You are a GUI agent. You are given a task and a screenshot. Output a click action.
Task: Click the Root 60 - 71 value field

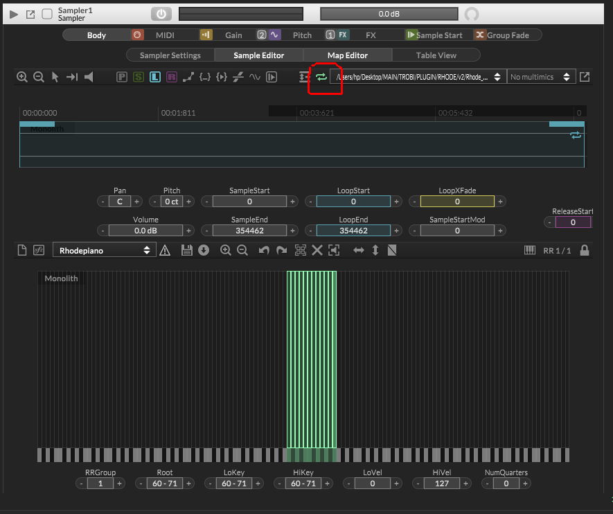[165, 484]
